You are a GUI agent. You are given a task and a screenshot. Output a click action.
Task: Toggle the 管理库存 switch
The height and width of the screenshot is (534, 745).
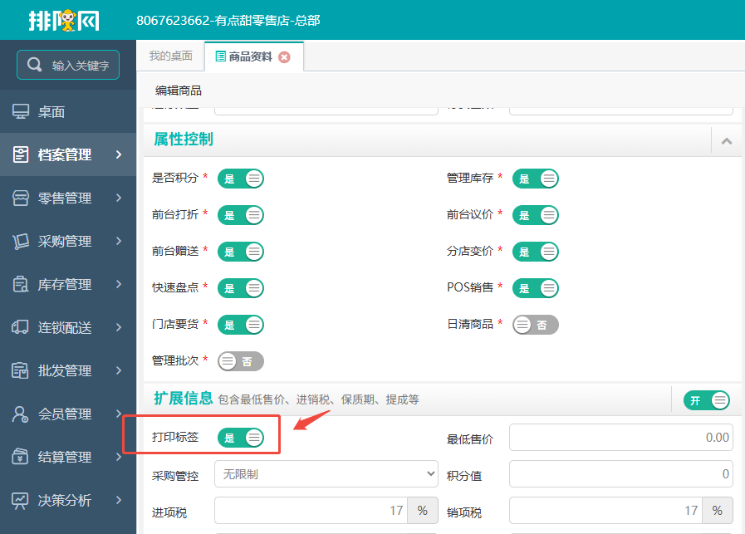536,179
